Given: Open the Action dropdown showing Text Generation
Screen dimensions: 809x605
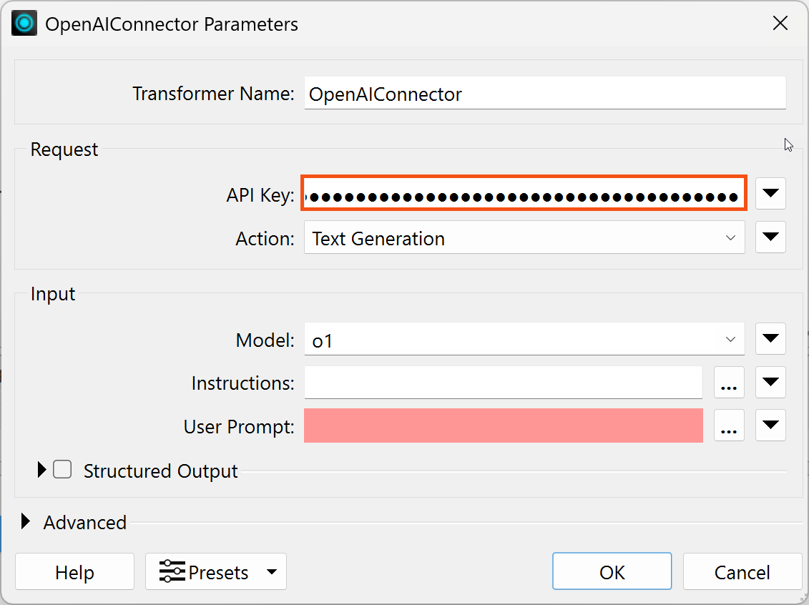Looking at the screenshot, I should click(x=524, y=237).
